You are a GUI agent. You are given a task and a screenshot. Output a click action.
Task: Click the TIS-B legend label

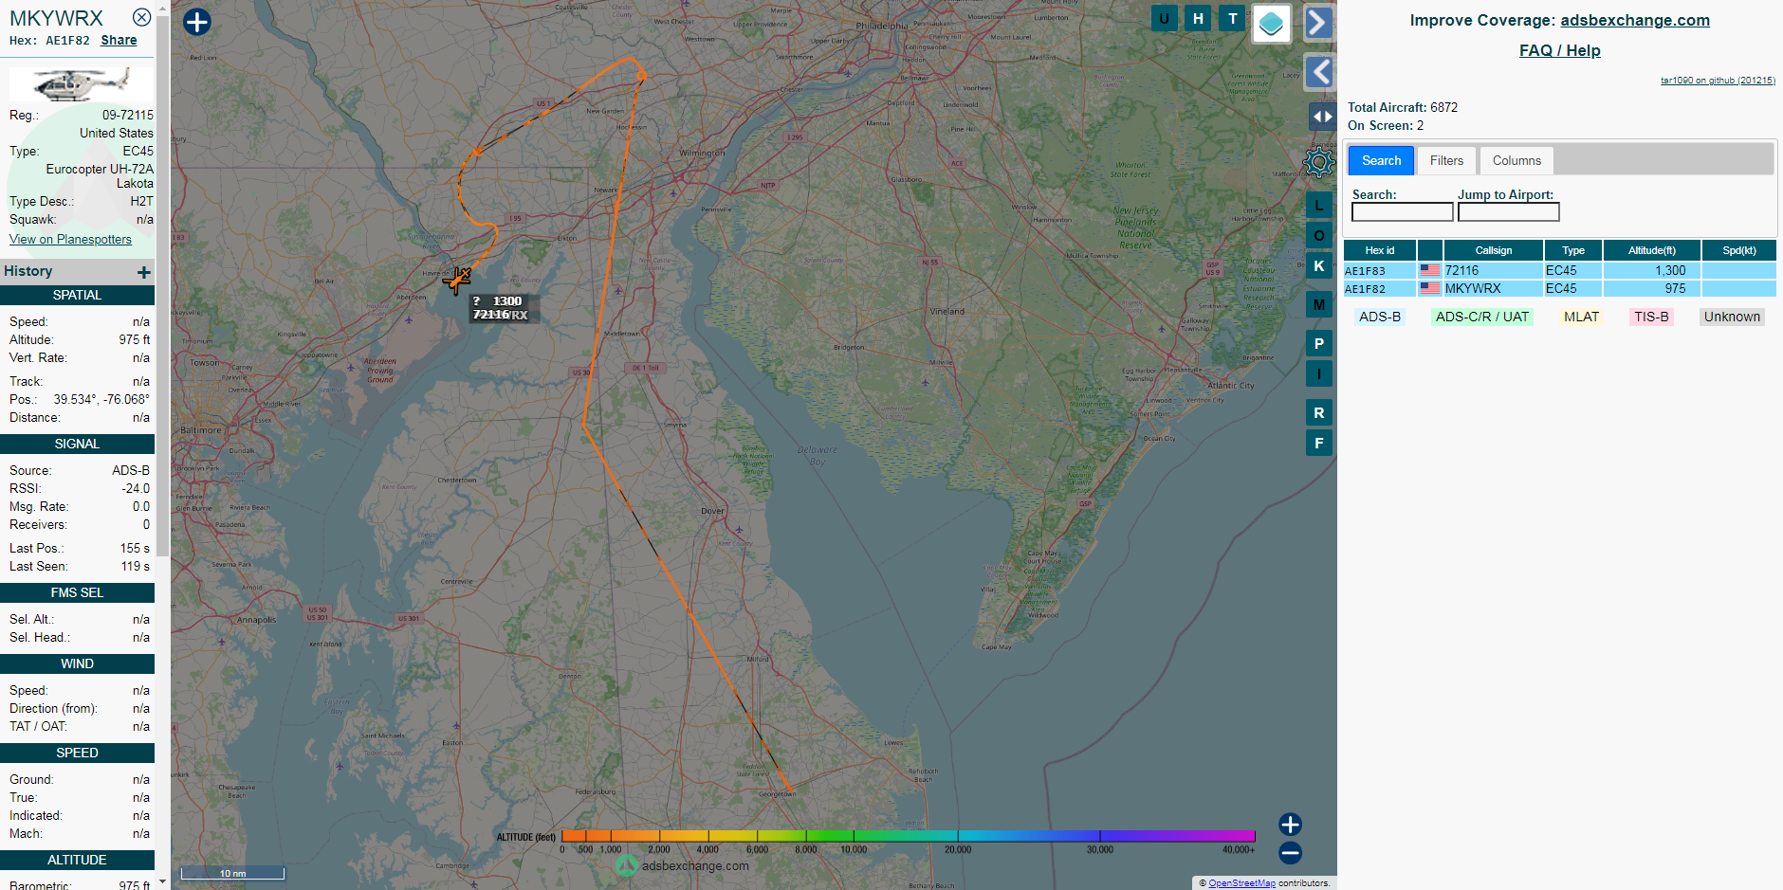[1651, 317]
